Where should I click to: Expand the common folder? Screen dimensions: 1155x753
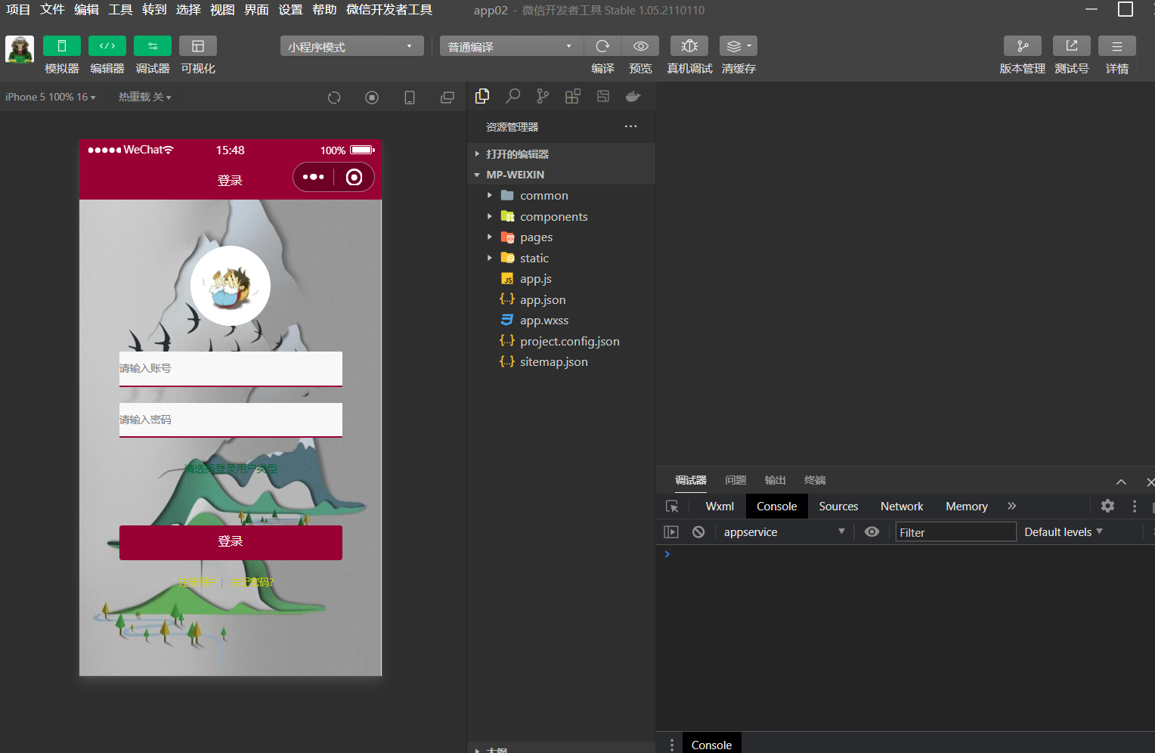pyautogui.click(x=561, y=195)
